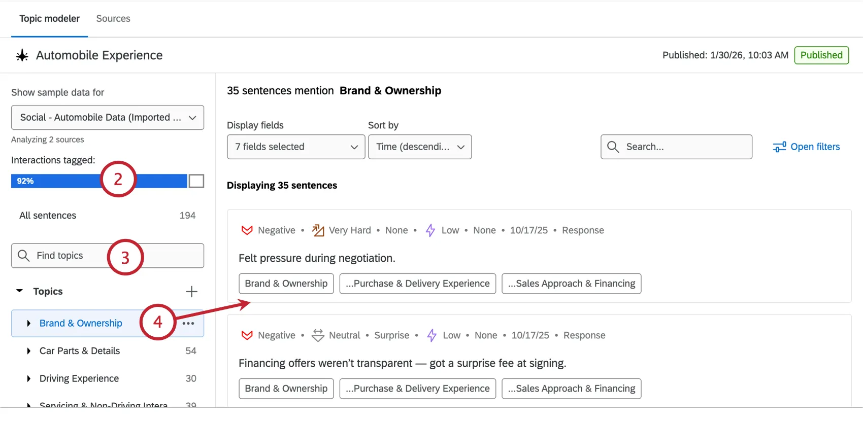
Task: Click the Open filters icon
Action: coord(779,147)
